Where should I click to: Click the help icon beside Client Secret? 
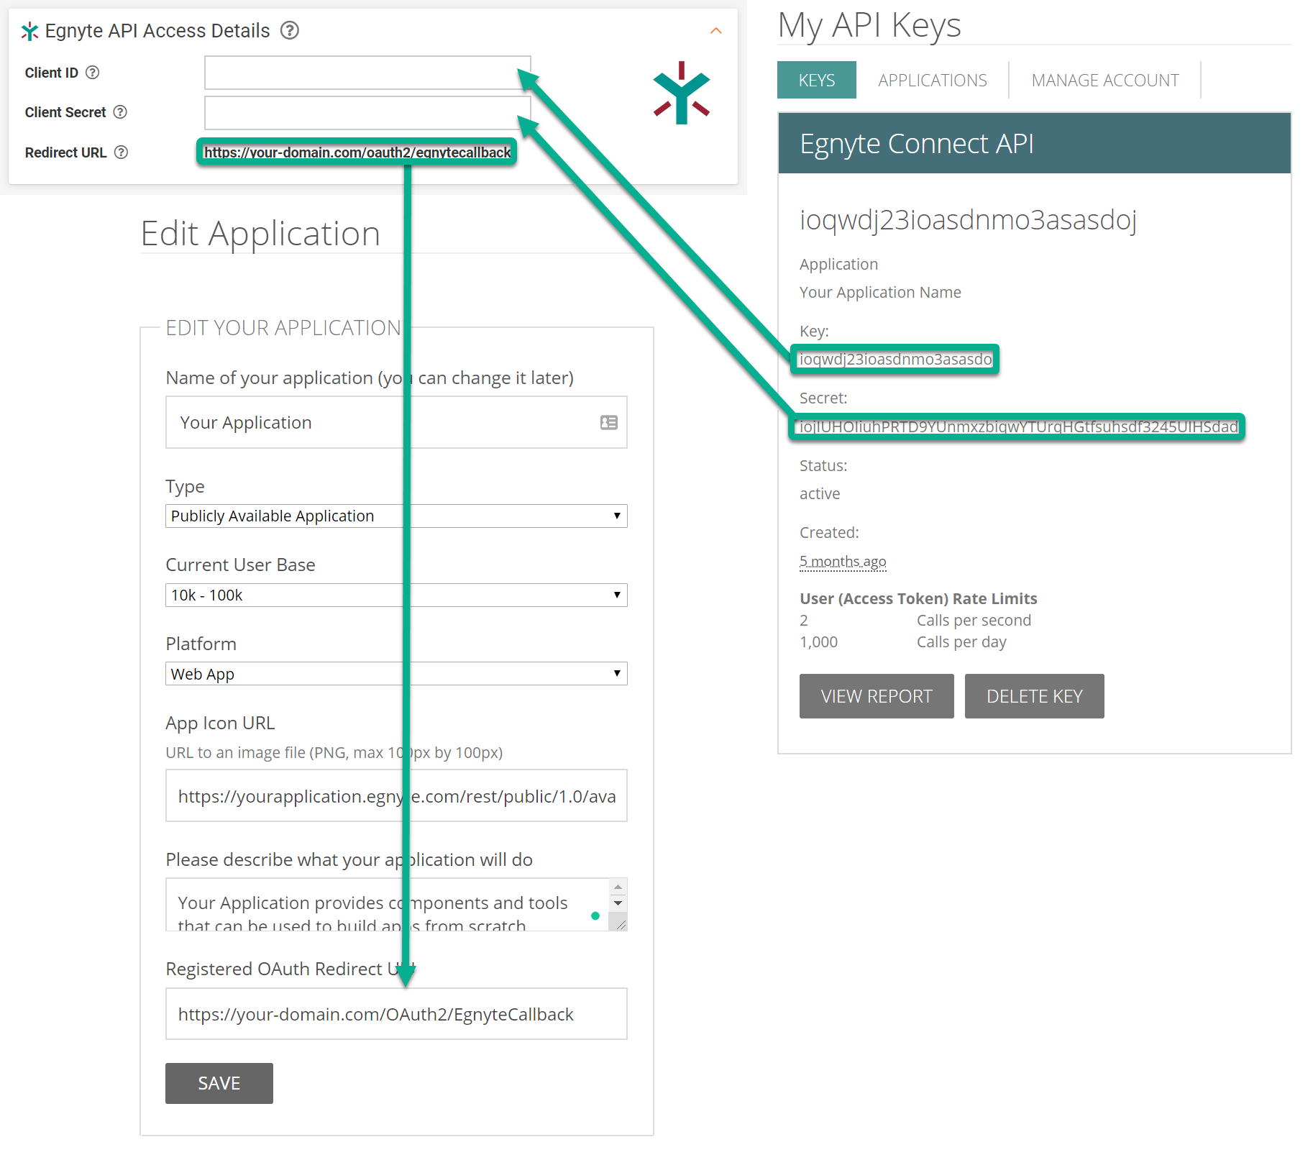coord(120,111)
